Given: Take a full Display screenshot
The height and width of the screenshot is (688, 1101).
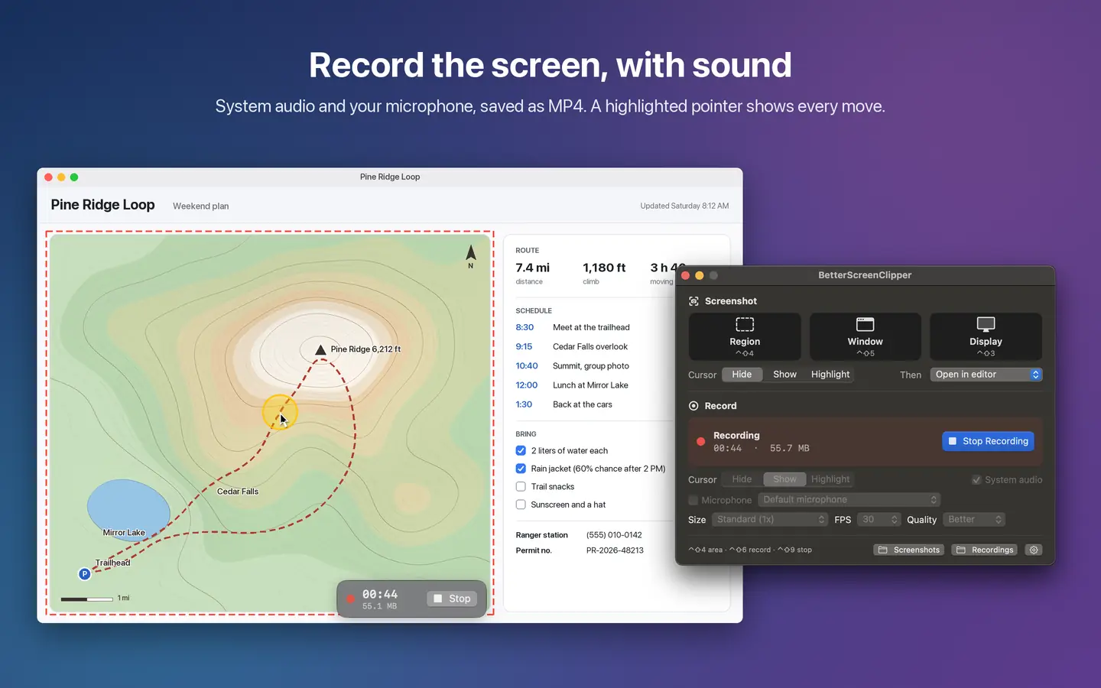Looking at the screenshot, I should click(x=986, y=336).
